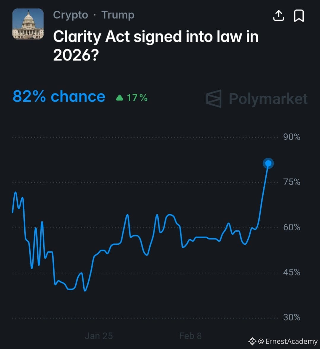Open the Trump category tag

click(118, 15)
